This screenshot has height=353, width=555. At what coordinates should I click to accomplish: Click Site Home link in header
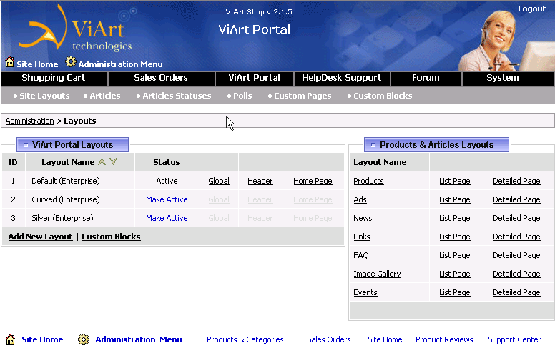tap(37, 64)
